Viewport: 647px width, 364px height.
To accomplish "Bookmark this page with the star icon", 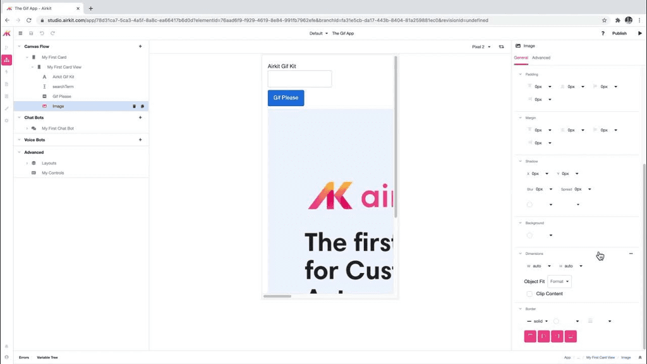I will [x=605, y=20].
